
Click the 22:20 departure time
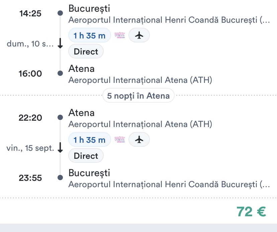point(30,117)
